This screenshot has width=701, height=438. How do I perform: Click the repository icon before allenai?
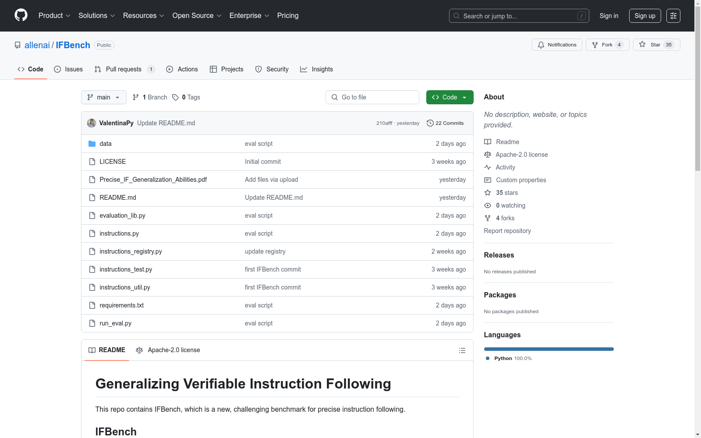point(18,45)
